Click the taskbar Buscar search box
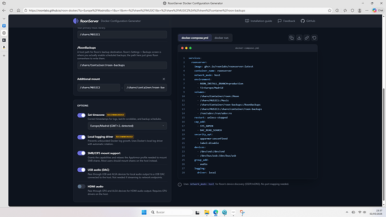Screen dimensions: 386x217 pos(171,212)
